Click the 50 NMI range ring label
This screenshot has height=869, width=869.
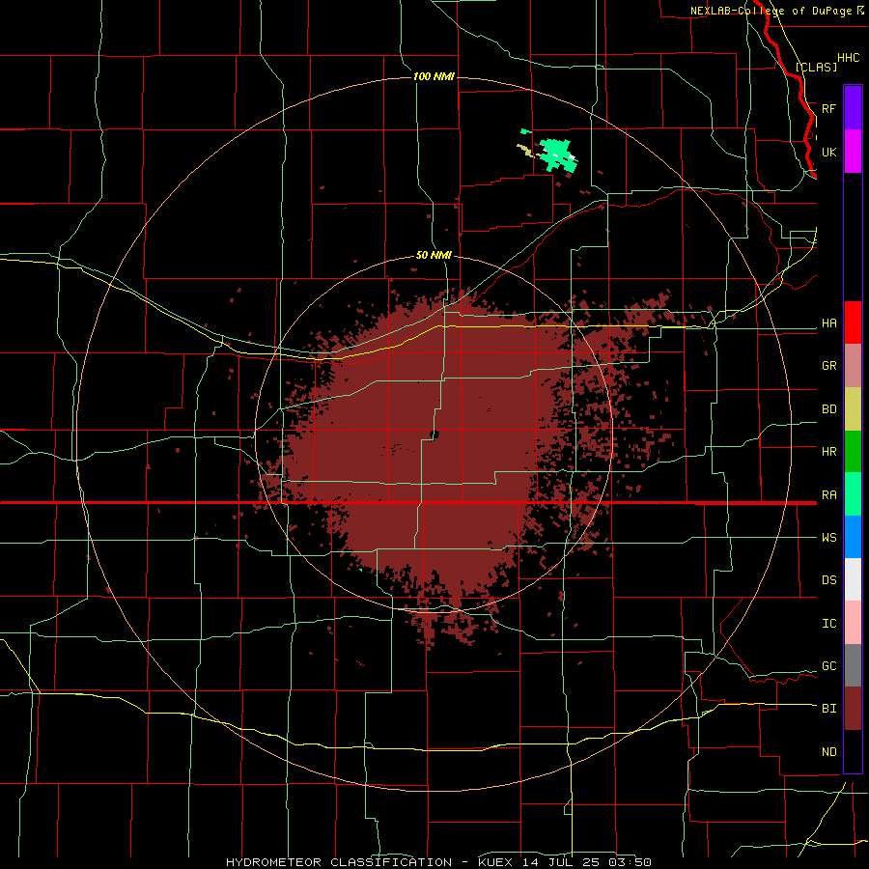click(434, 255)
